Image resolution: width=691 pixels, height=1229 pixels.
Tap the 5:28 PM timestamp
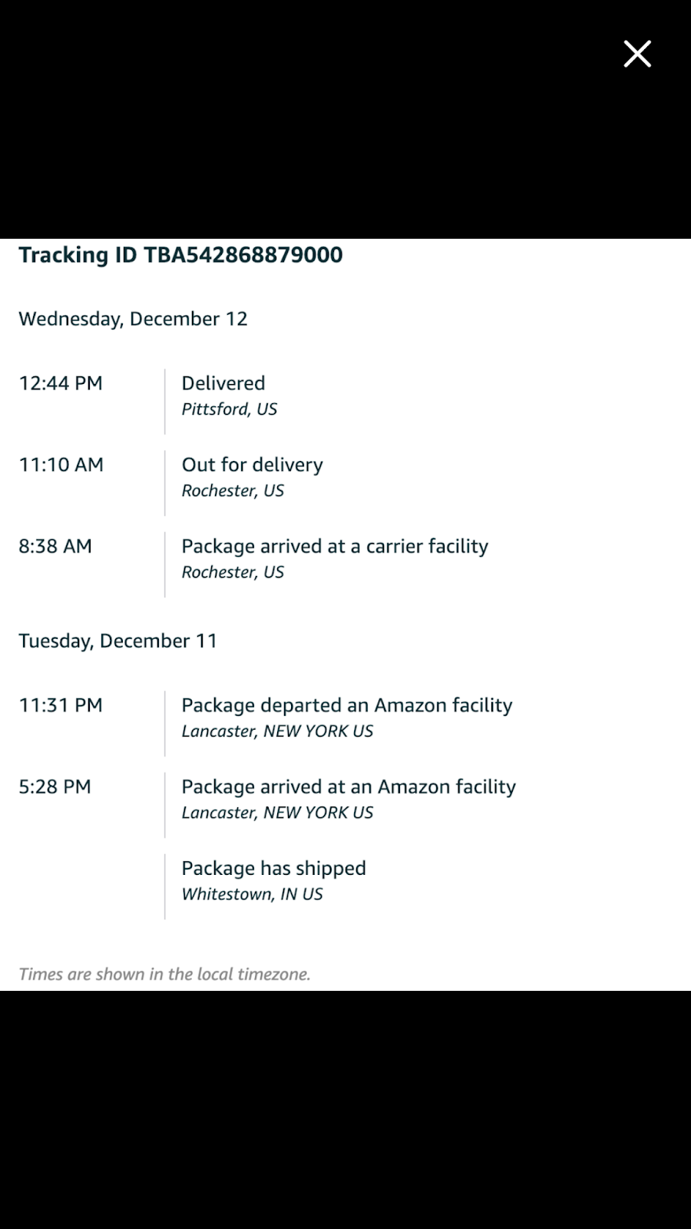pyautogui.click(x=55, y=787)
